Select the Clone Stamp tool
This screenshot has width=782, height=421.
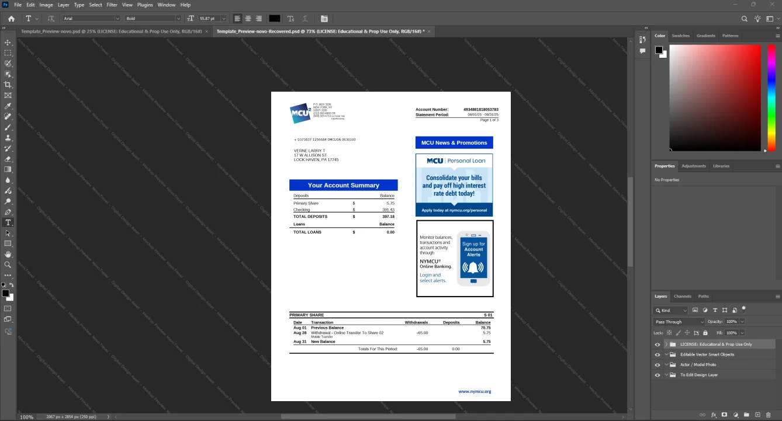[x=8, y=138]
